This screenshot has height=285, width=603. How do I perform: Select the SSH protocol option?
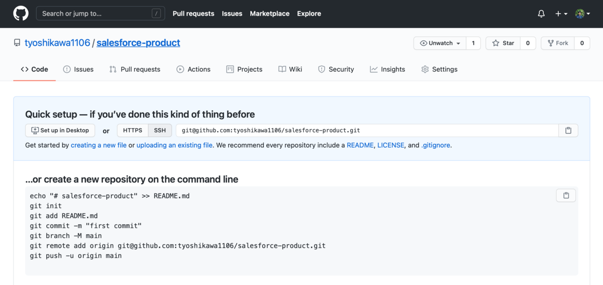(160, 130)
